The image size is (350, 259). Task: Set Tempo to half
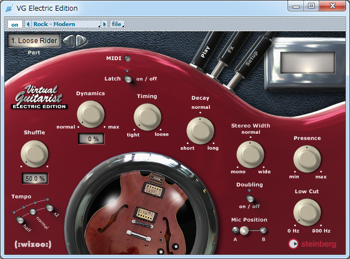click(x=20, y=220)
